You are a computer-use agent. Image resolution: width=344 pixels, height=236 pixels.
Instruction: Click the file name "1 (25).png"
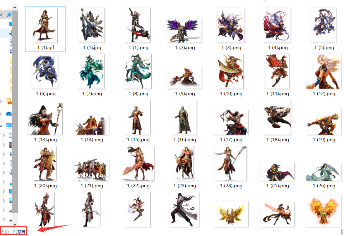point(277,186)
